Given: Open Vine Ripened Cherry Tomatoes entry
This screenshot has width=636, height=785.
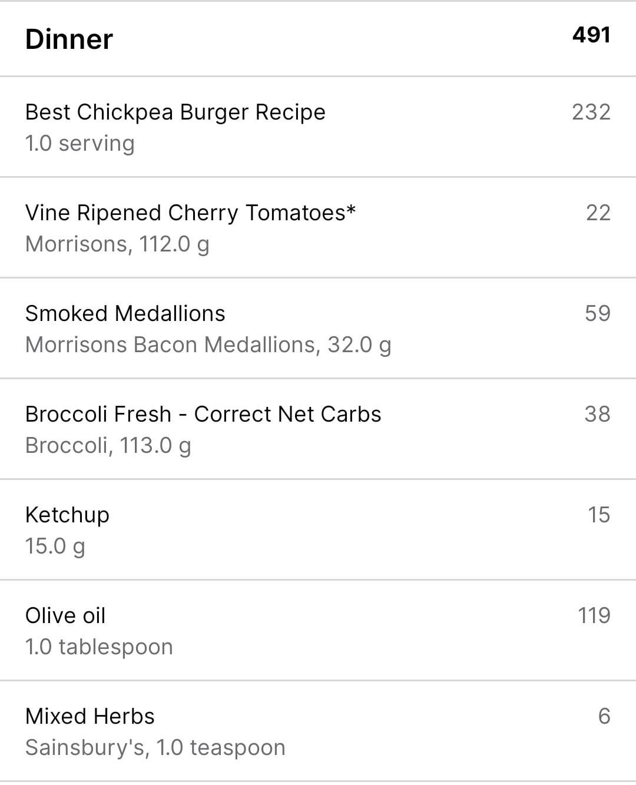Looking at the screenshot, I should coord(318,227).
